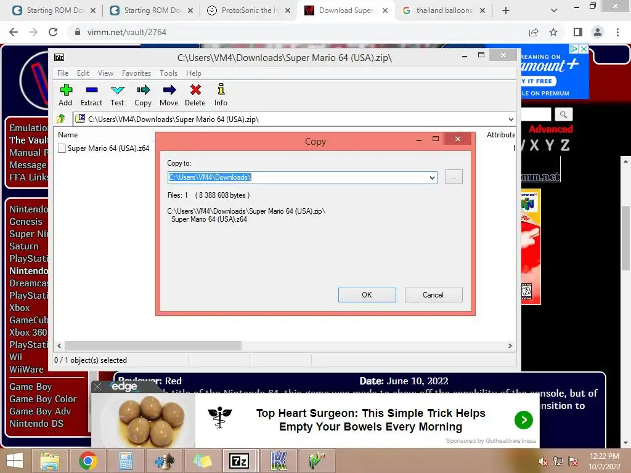This screenshot has height=473, width=631.
Task: Switch to the Proto:Sonic the H tab
Action: (249, 10)
